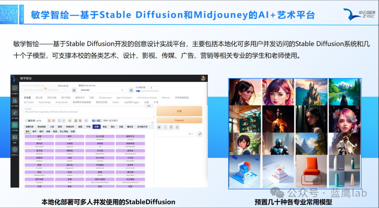Select the 人物 prompt category tab
The width and height of the screenshot is (379, 208).
click(x=52, y=126)
